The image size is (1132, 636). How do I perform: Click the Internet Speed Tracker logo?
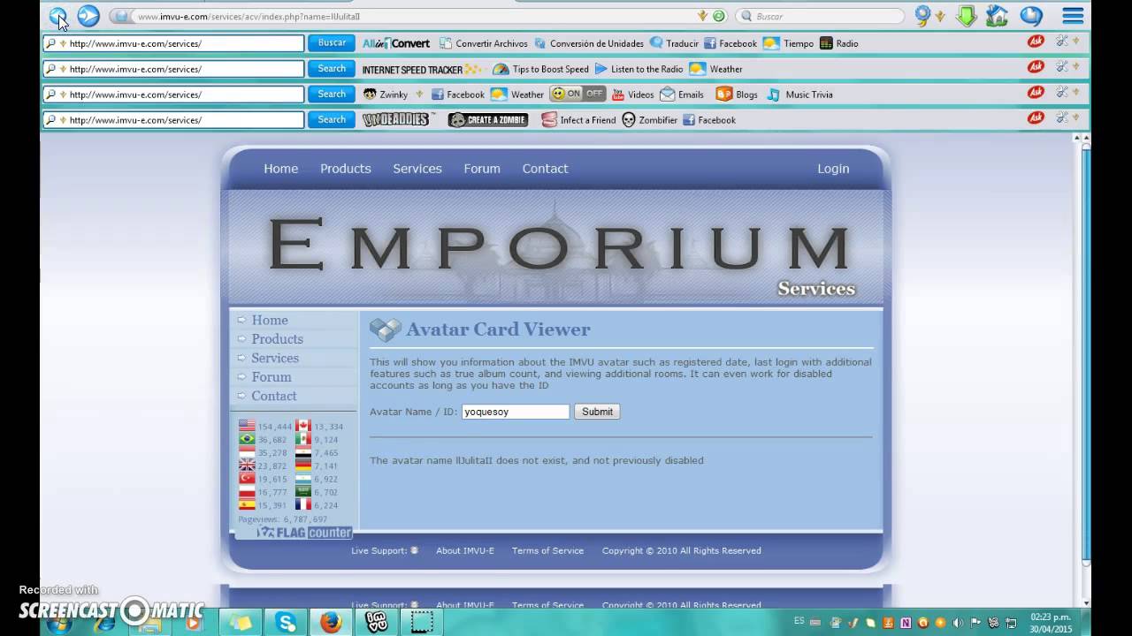pyautogui.click(x=423, y=69)
